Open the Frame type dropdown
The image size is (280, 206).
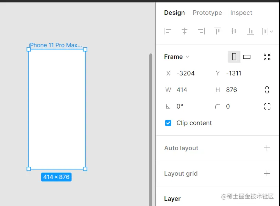176,57
